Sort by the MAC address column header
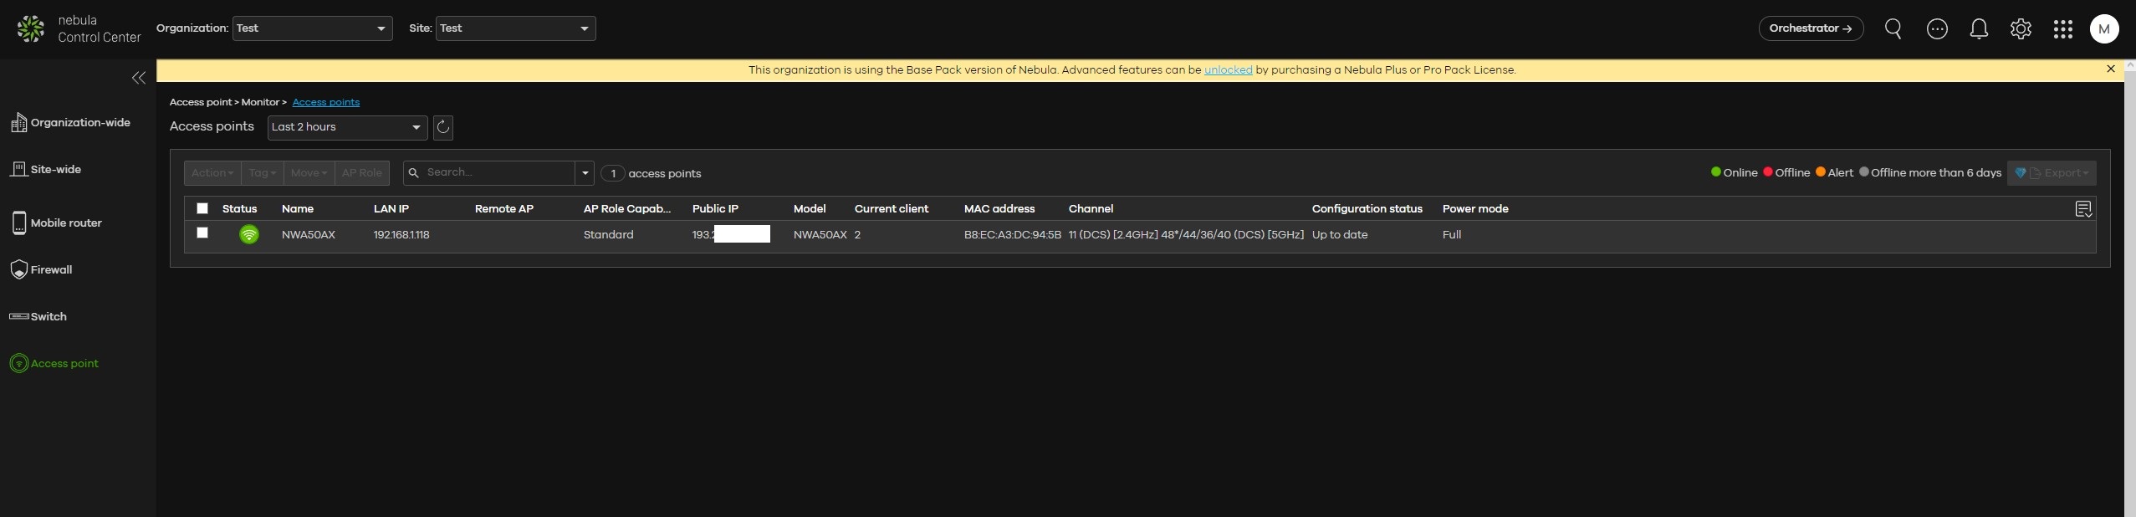The height and width of the screenshot is (517, 2136). point(999,209)
